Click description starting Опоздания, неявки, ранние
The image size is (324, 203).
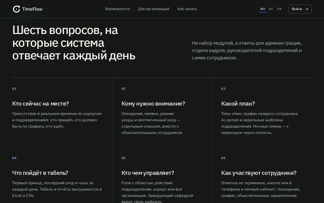coord(152,123)
